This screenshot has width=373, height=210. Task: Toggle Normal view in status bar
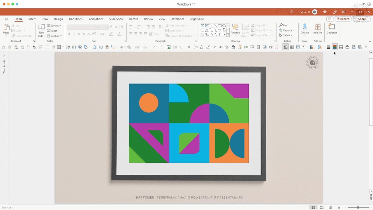[313, 207]
